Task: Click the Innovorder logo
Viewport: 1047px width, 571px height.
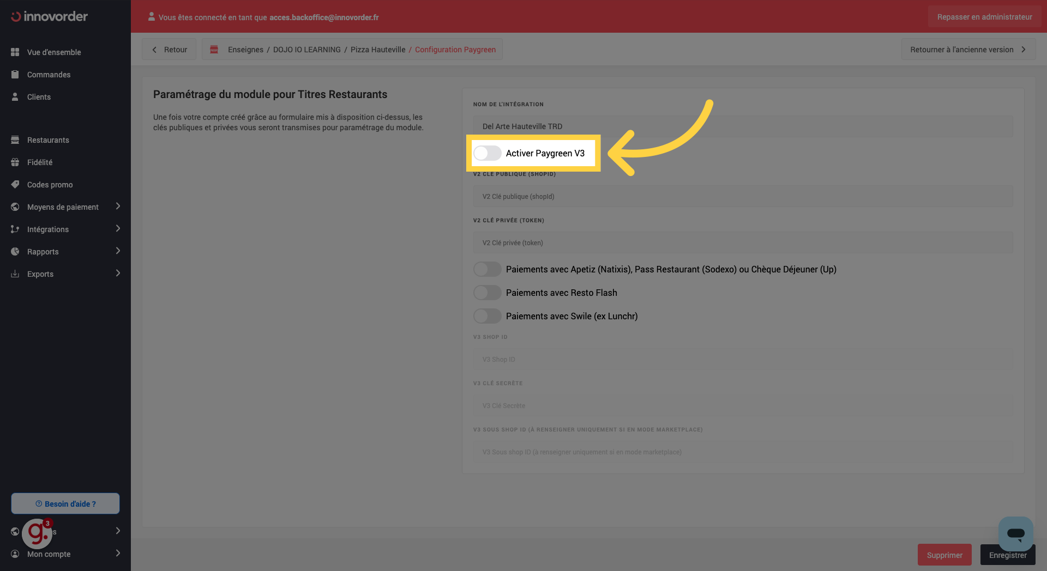Action: pyautogui.click(x=49, y=16)
